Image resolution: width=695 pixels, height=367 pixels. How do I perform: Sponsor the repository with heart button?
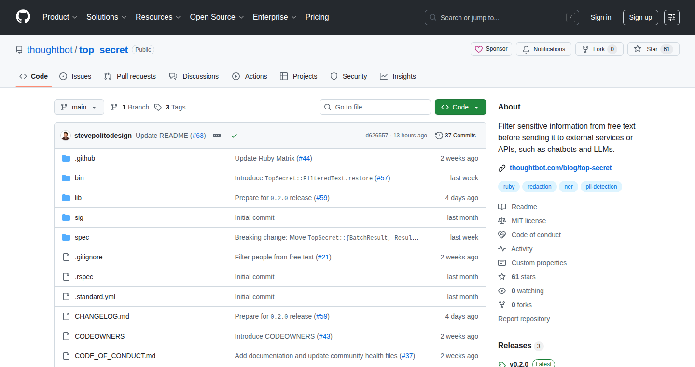491,49
